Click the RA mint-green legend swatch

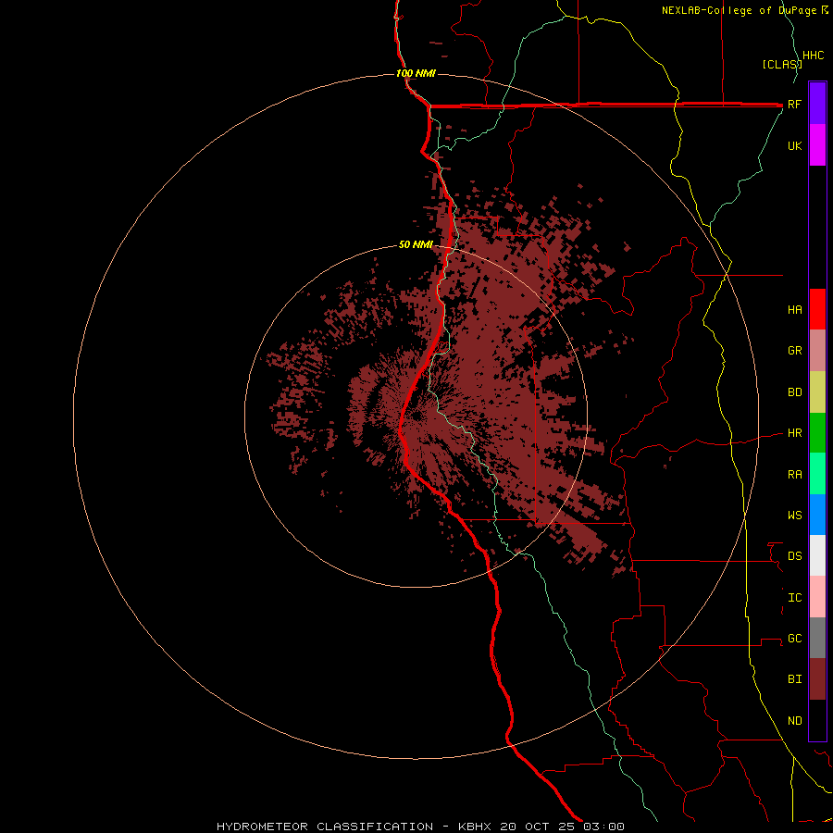point(817,474)
